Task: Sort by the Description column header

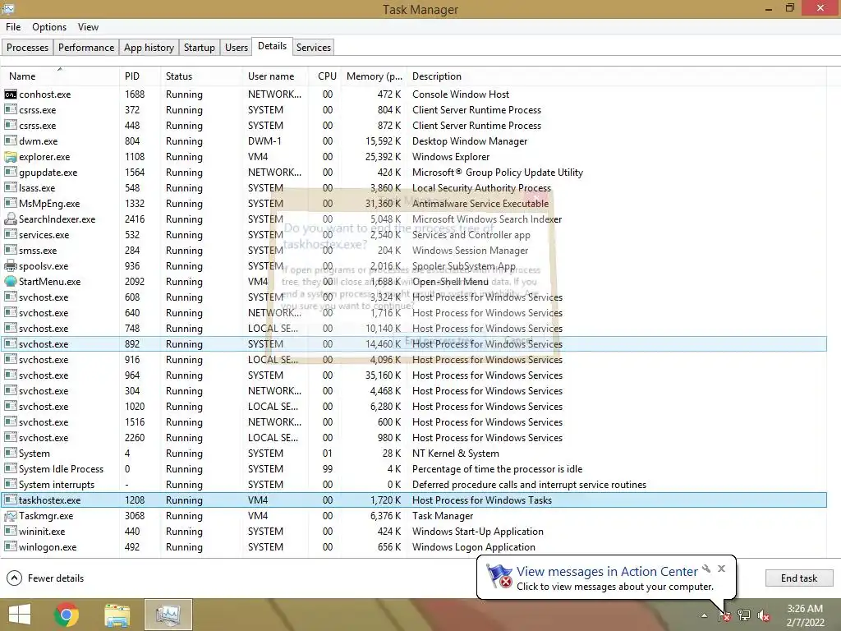Action: pyautogui.click(x=617, y=76)
